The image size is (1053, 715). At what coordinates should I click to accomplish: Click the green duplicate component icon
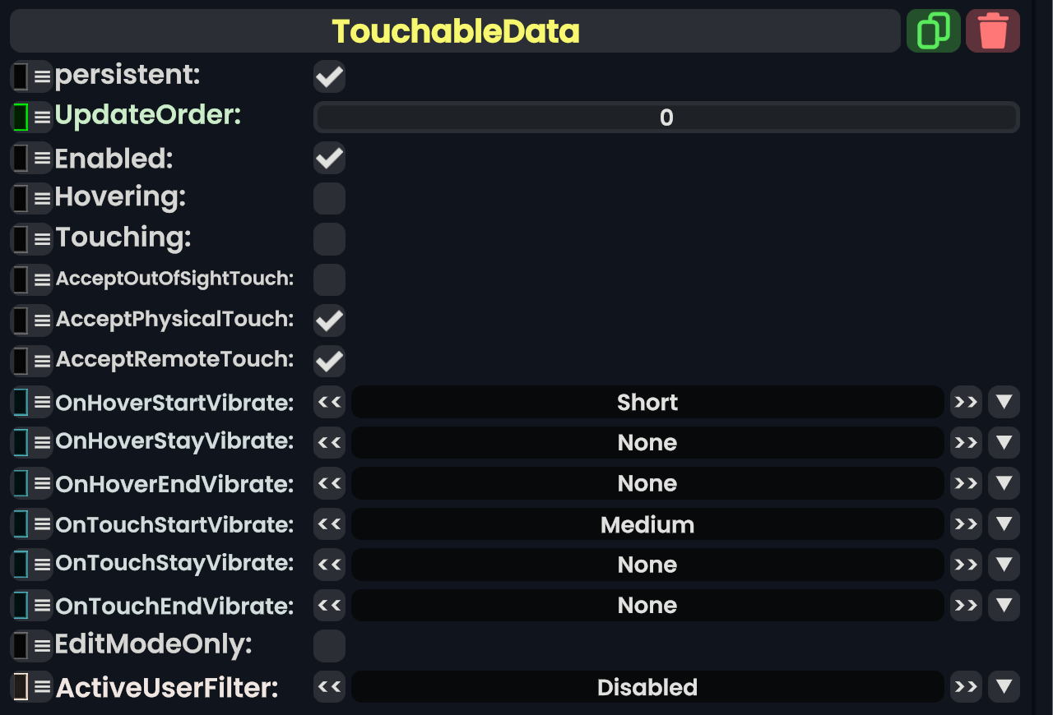pos(933,31)
